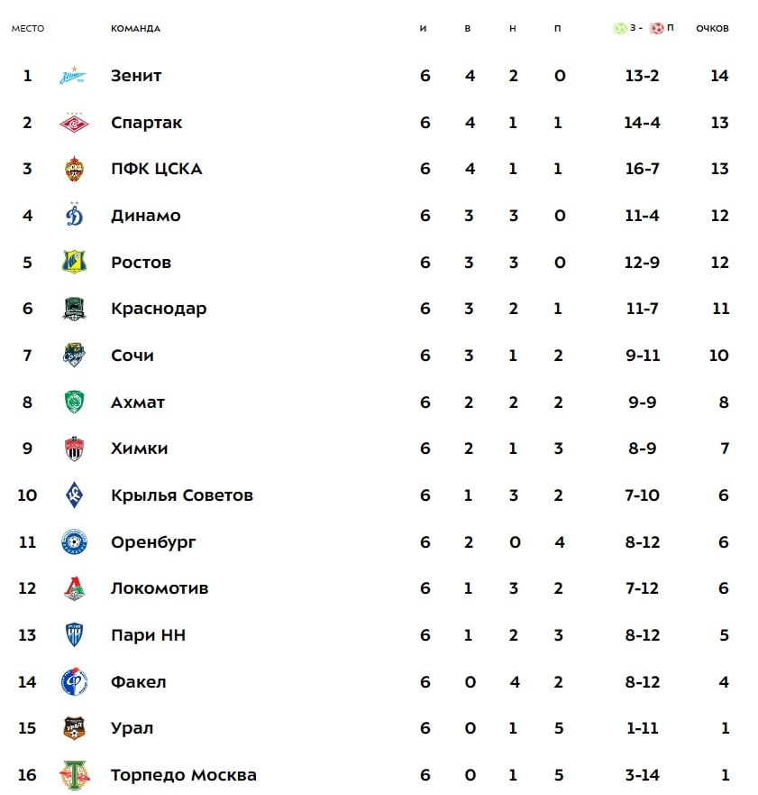Click the Torpedo Moscow club logo

point(74,775)
